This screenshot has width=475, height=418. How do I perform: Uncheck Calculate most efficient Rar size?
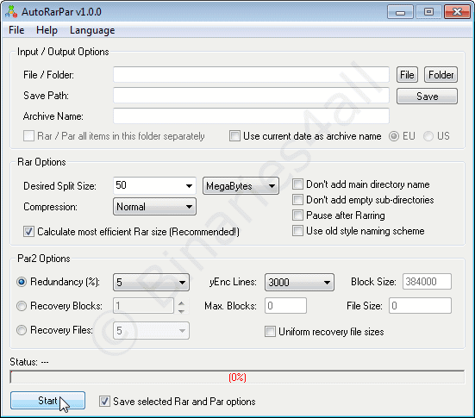point(28,232)
